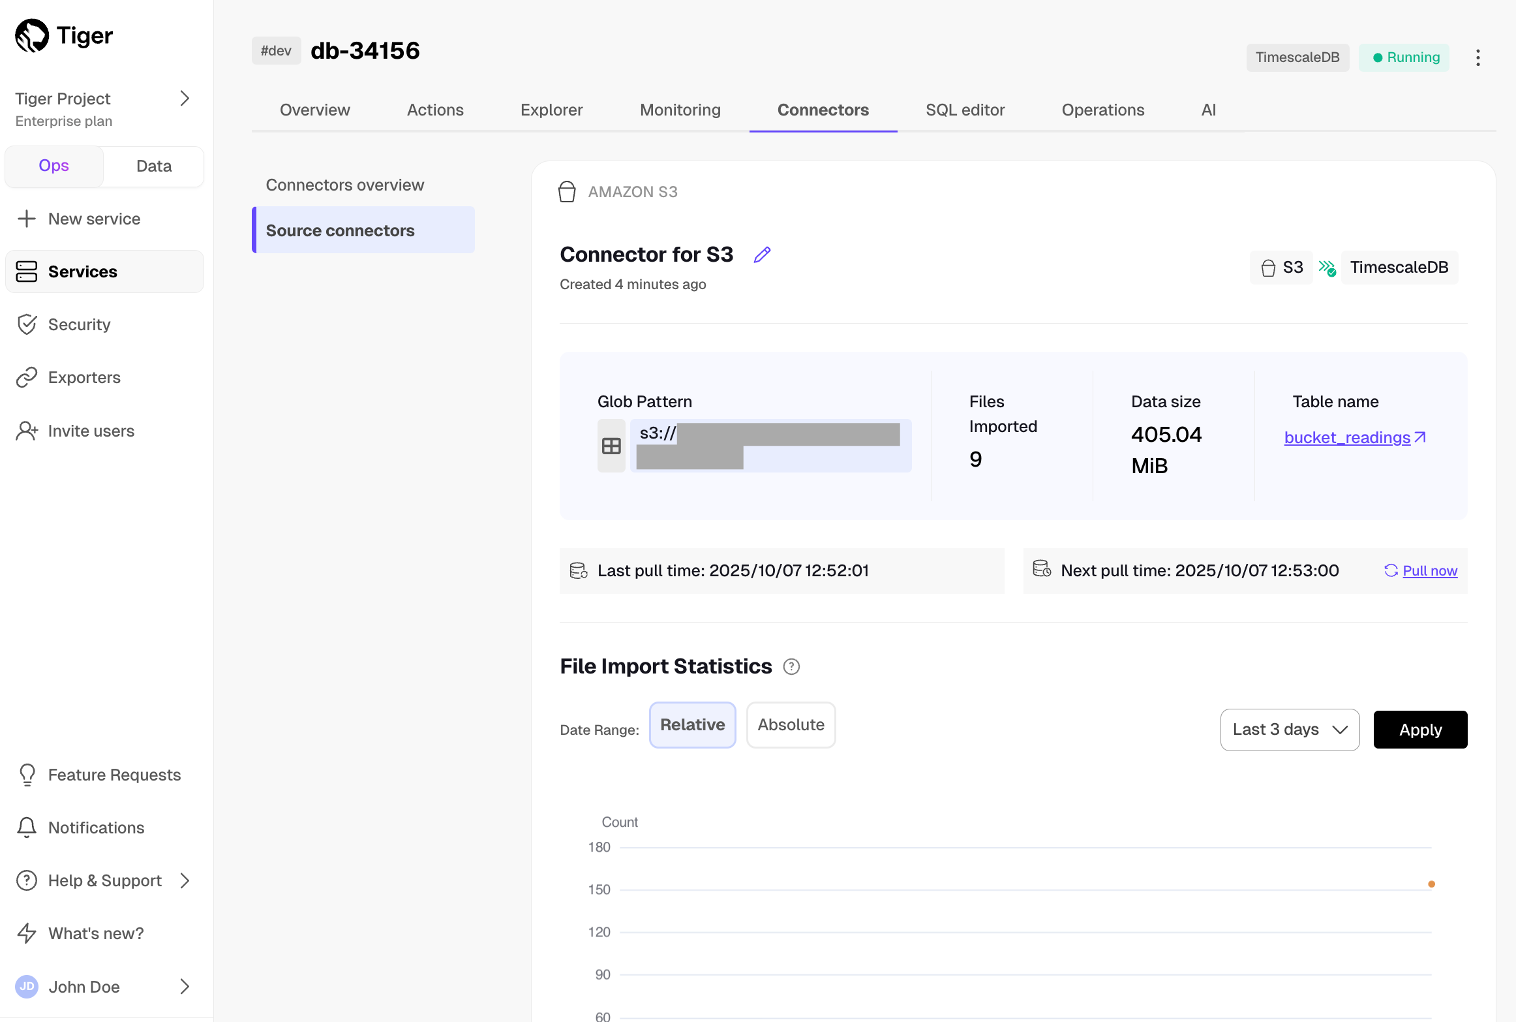Click the table grid icon beside Glob Pattern

611,446
